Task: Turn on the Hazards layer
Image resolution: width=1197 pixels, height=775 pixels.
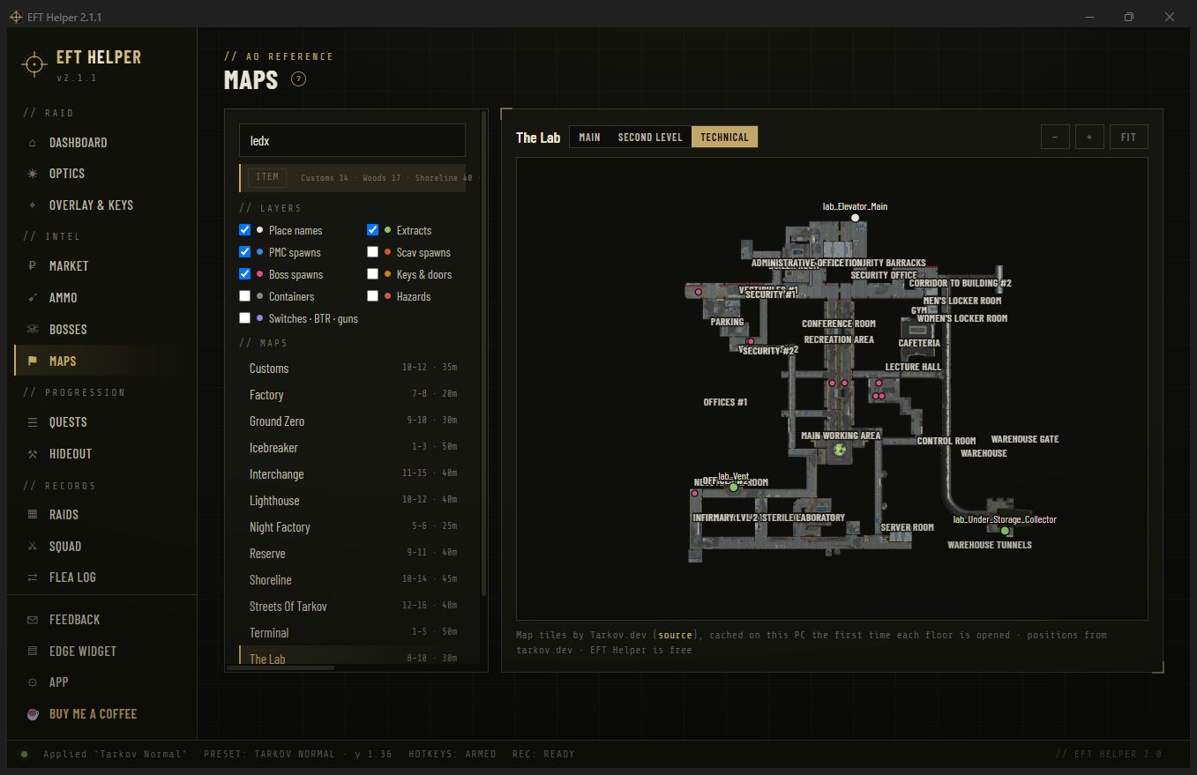Action: click(x=373, y=296)
